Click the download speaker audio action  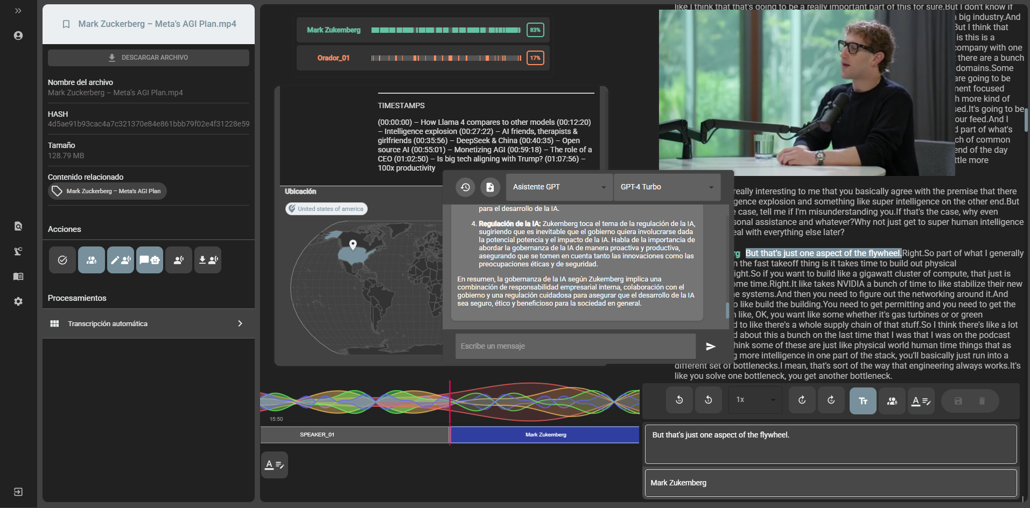click(x=208, y=260)
